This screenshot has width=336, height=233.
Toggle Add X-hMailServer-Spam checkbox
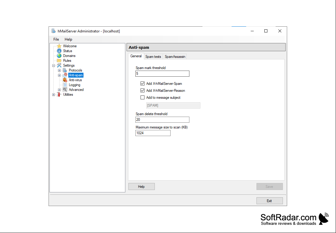click(x=142, y=83)
